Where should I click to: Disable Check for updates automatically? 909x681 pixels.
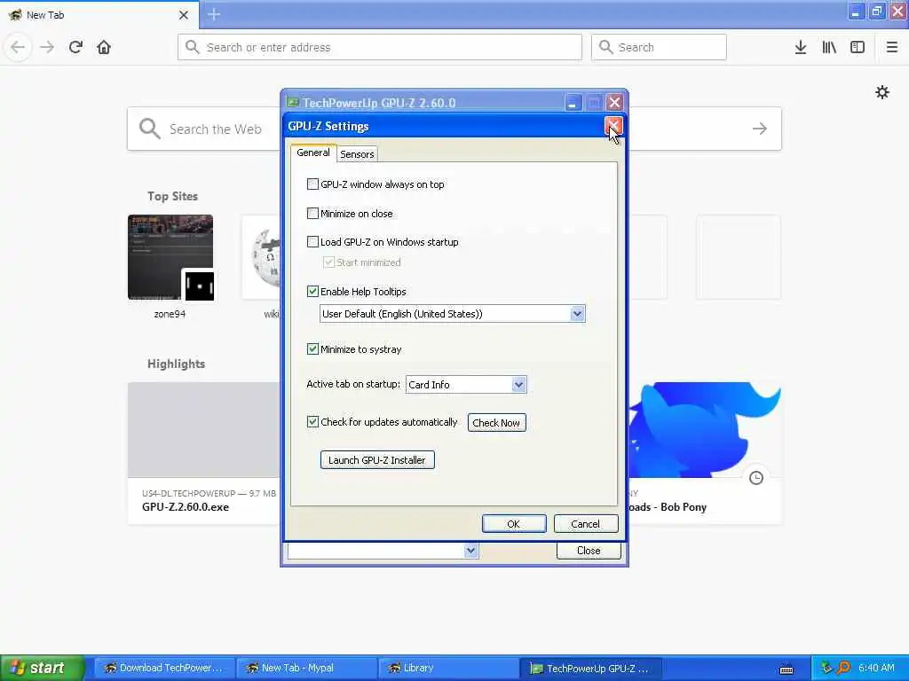pos(312,421)
